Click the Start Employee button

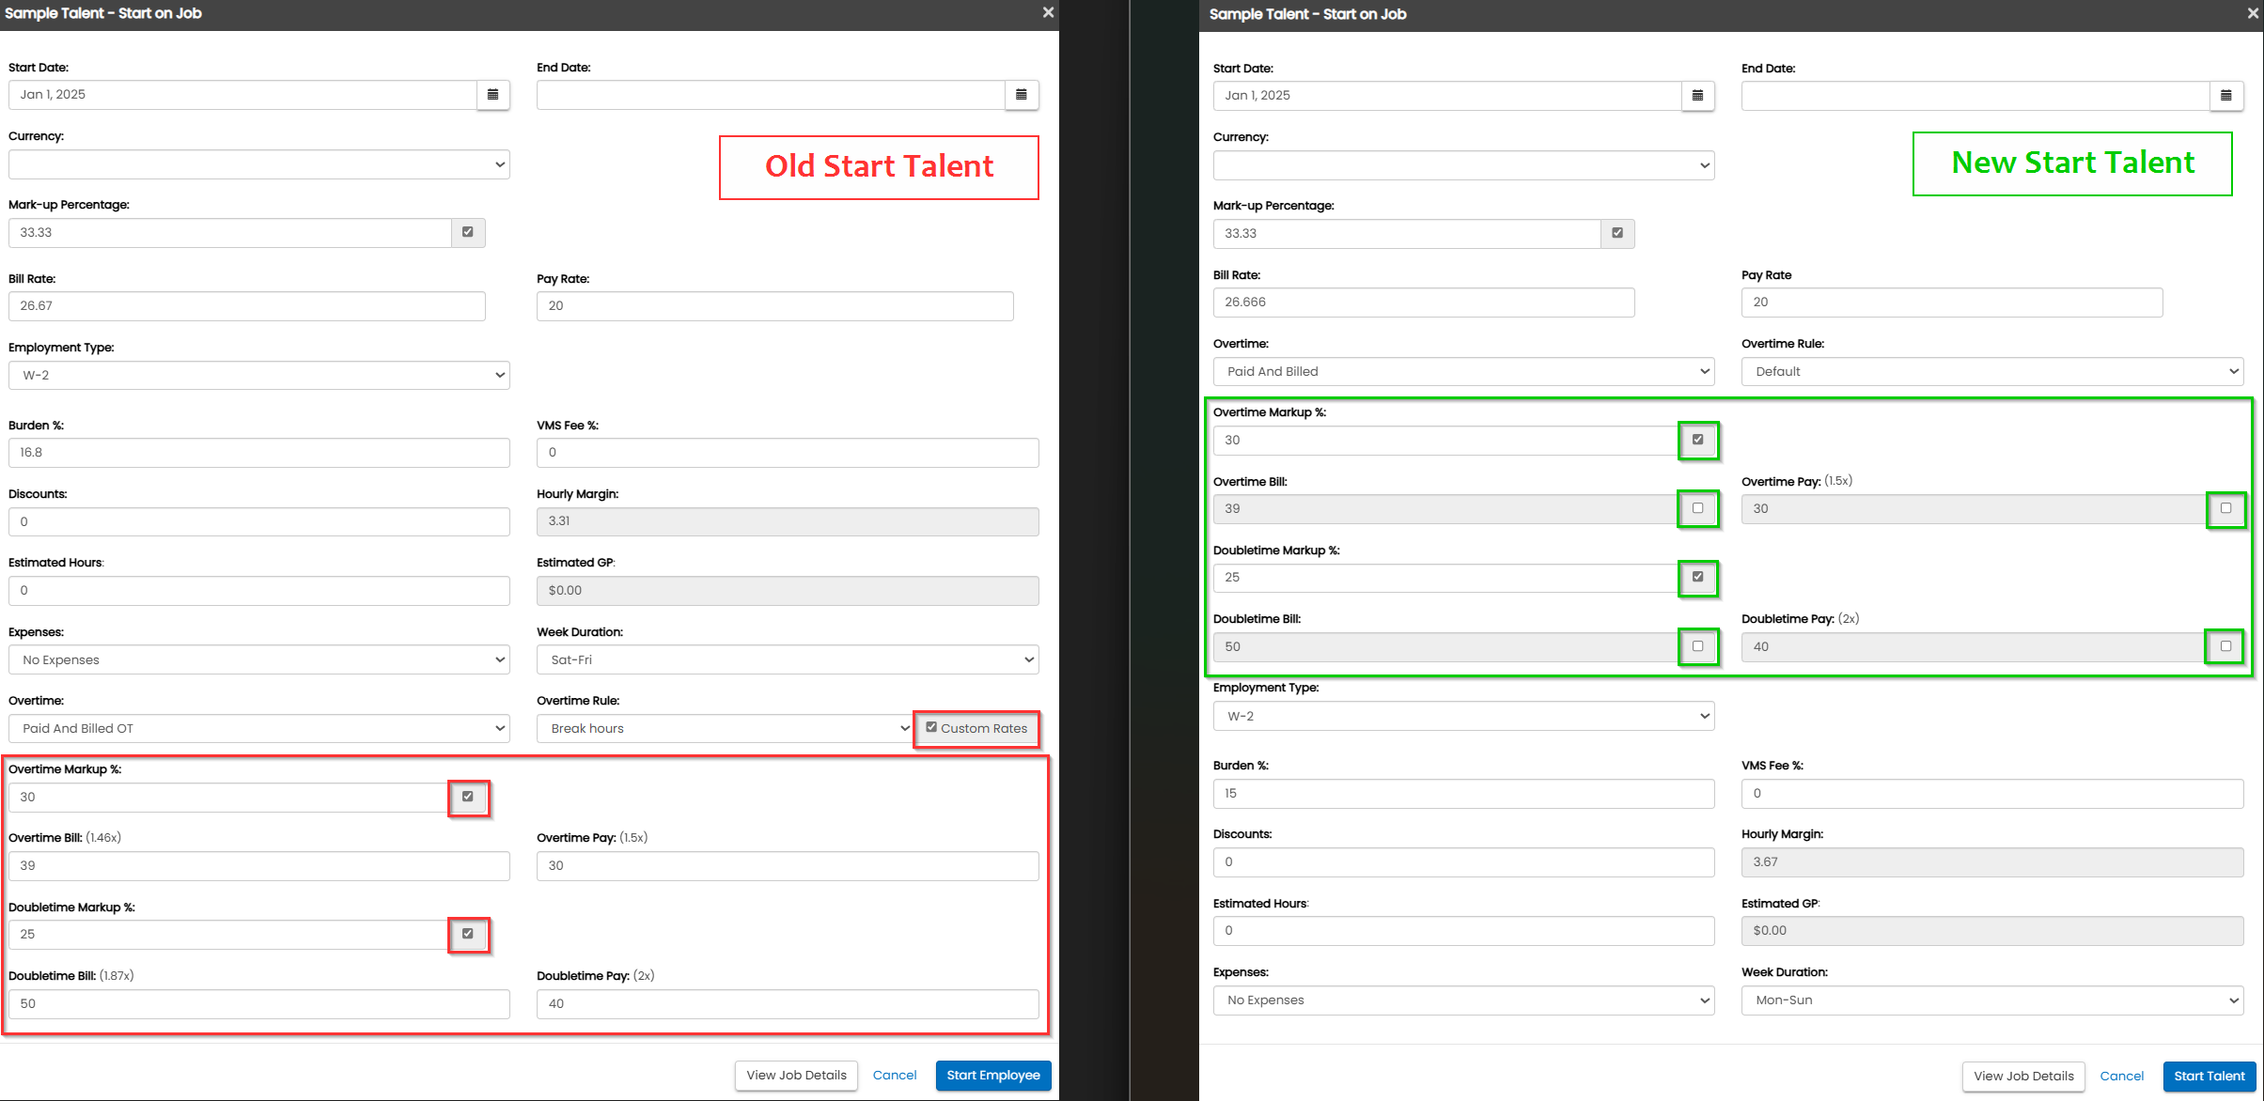(x=992, y=1075)
